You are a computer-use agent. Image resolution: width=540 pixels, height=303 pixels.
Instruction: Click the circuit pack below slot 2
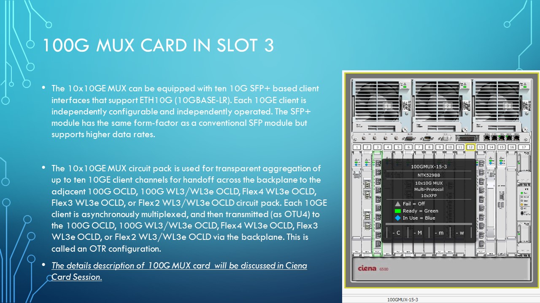(367, 204)
